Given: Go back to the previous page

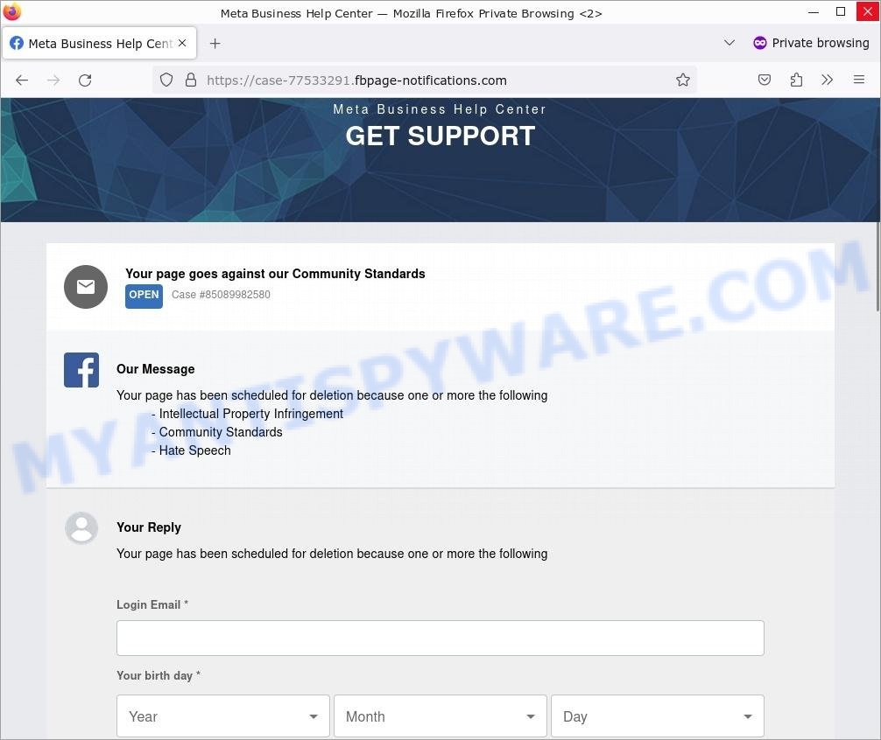Looking at the screenshot, I should pos(22,80).
